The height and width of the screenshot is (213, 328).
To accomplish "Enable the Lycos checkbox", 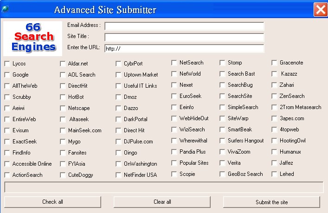I will [x=7, y=64].
